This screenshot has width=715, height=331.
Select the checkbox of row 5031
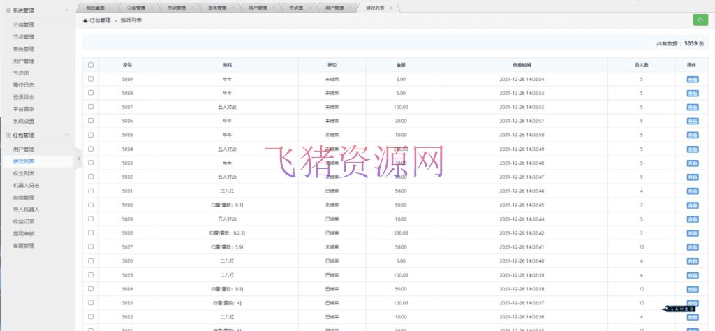91,191
